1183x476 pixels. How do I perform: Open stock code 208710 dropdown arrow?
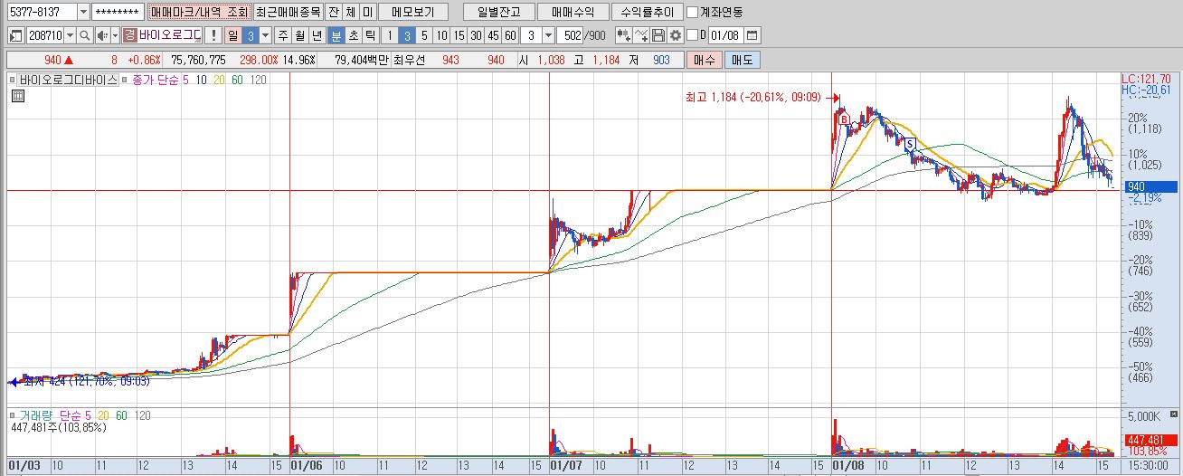point(69,35)
